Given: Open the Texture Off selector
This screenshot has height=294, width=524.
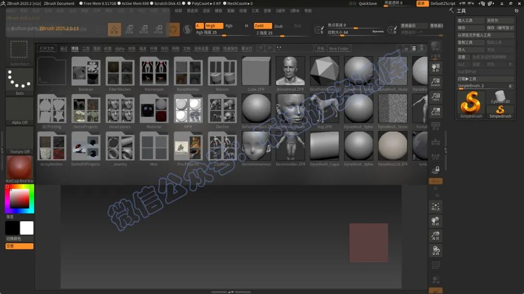Looking at the screenshot, I should pyautogui.click(x=19, y=140).
